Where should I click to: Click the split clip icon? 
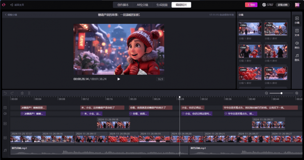coord(29,93)
